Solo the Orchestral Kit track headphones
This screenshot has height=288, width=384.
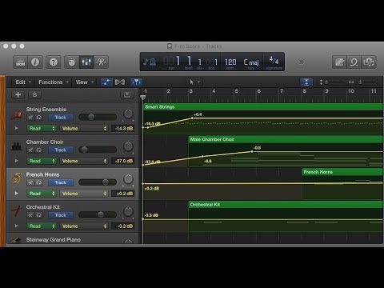coord(39,215)
